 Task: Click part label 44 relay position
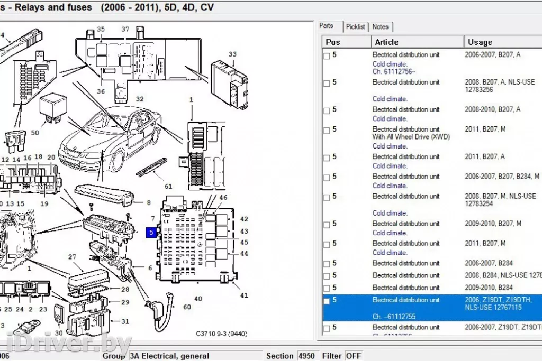pos(244,253)
